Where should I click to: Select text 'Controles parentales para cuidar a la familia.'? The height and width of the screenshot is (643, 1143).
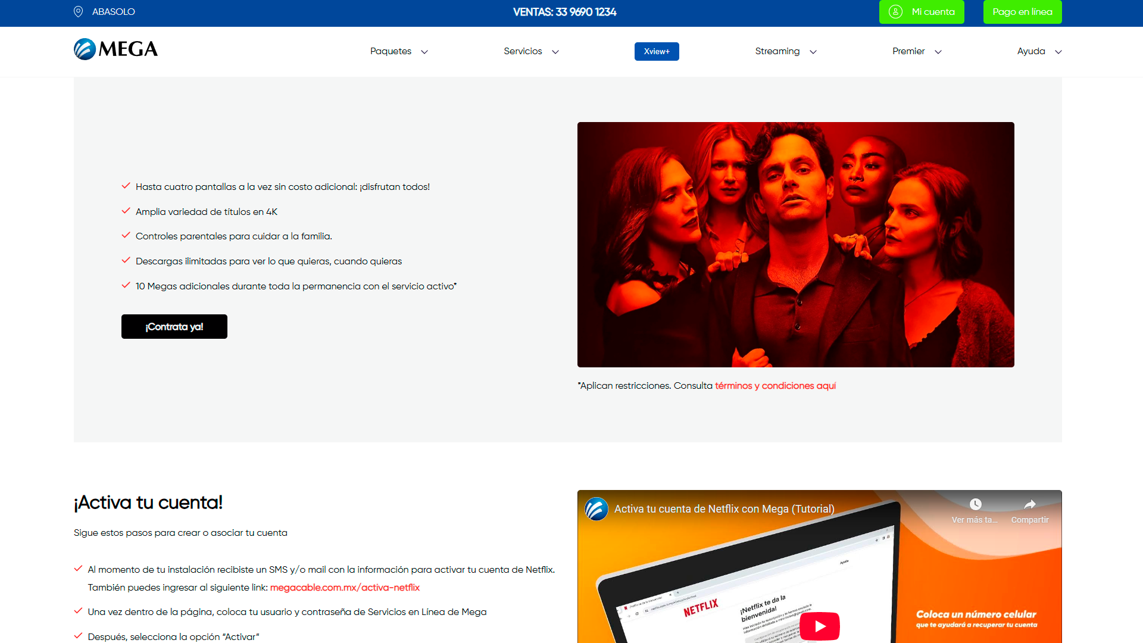coord(234,236)
